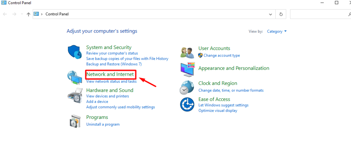Open the recent locations chevron next to Forward
The image size is (351, 158).
click(x=22, y=14)
